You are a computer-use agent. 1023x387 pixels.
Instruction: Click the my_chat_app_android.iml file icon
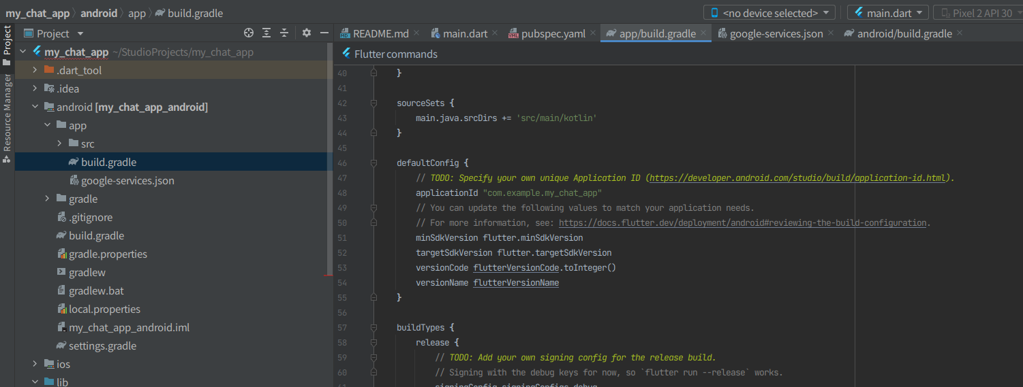click(61, 327)
